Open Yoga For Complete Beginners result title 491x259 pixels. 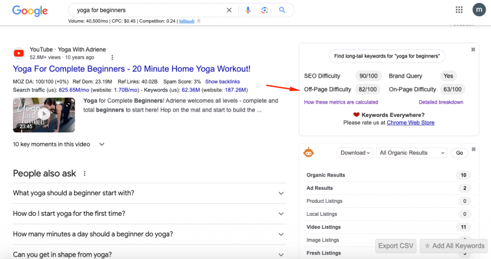click(131, 69)
